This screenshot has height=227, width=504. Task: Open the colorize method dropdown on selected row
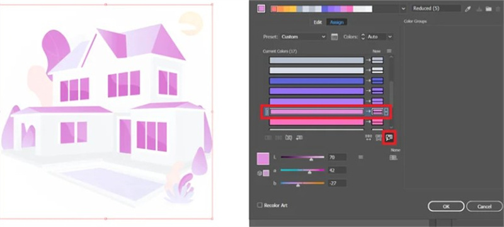386,112
